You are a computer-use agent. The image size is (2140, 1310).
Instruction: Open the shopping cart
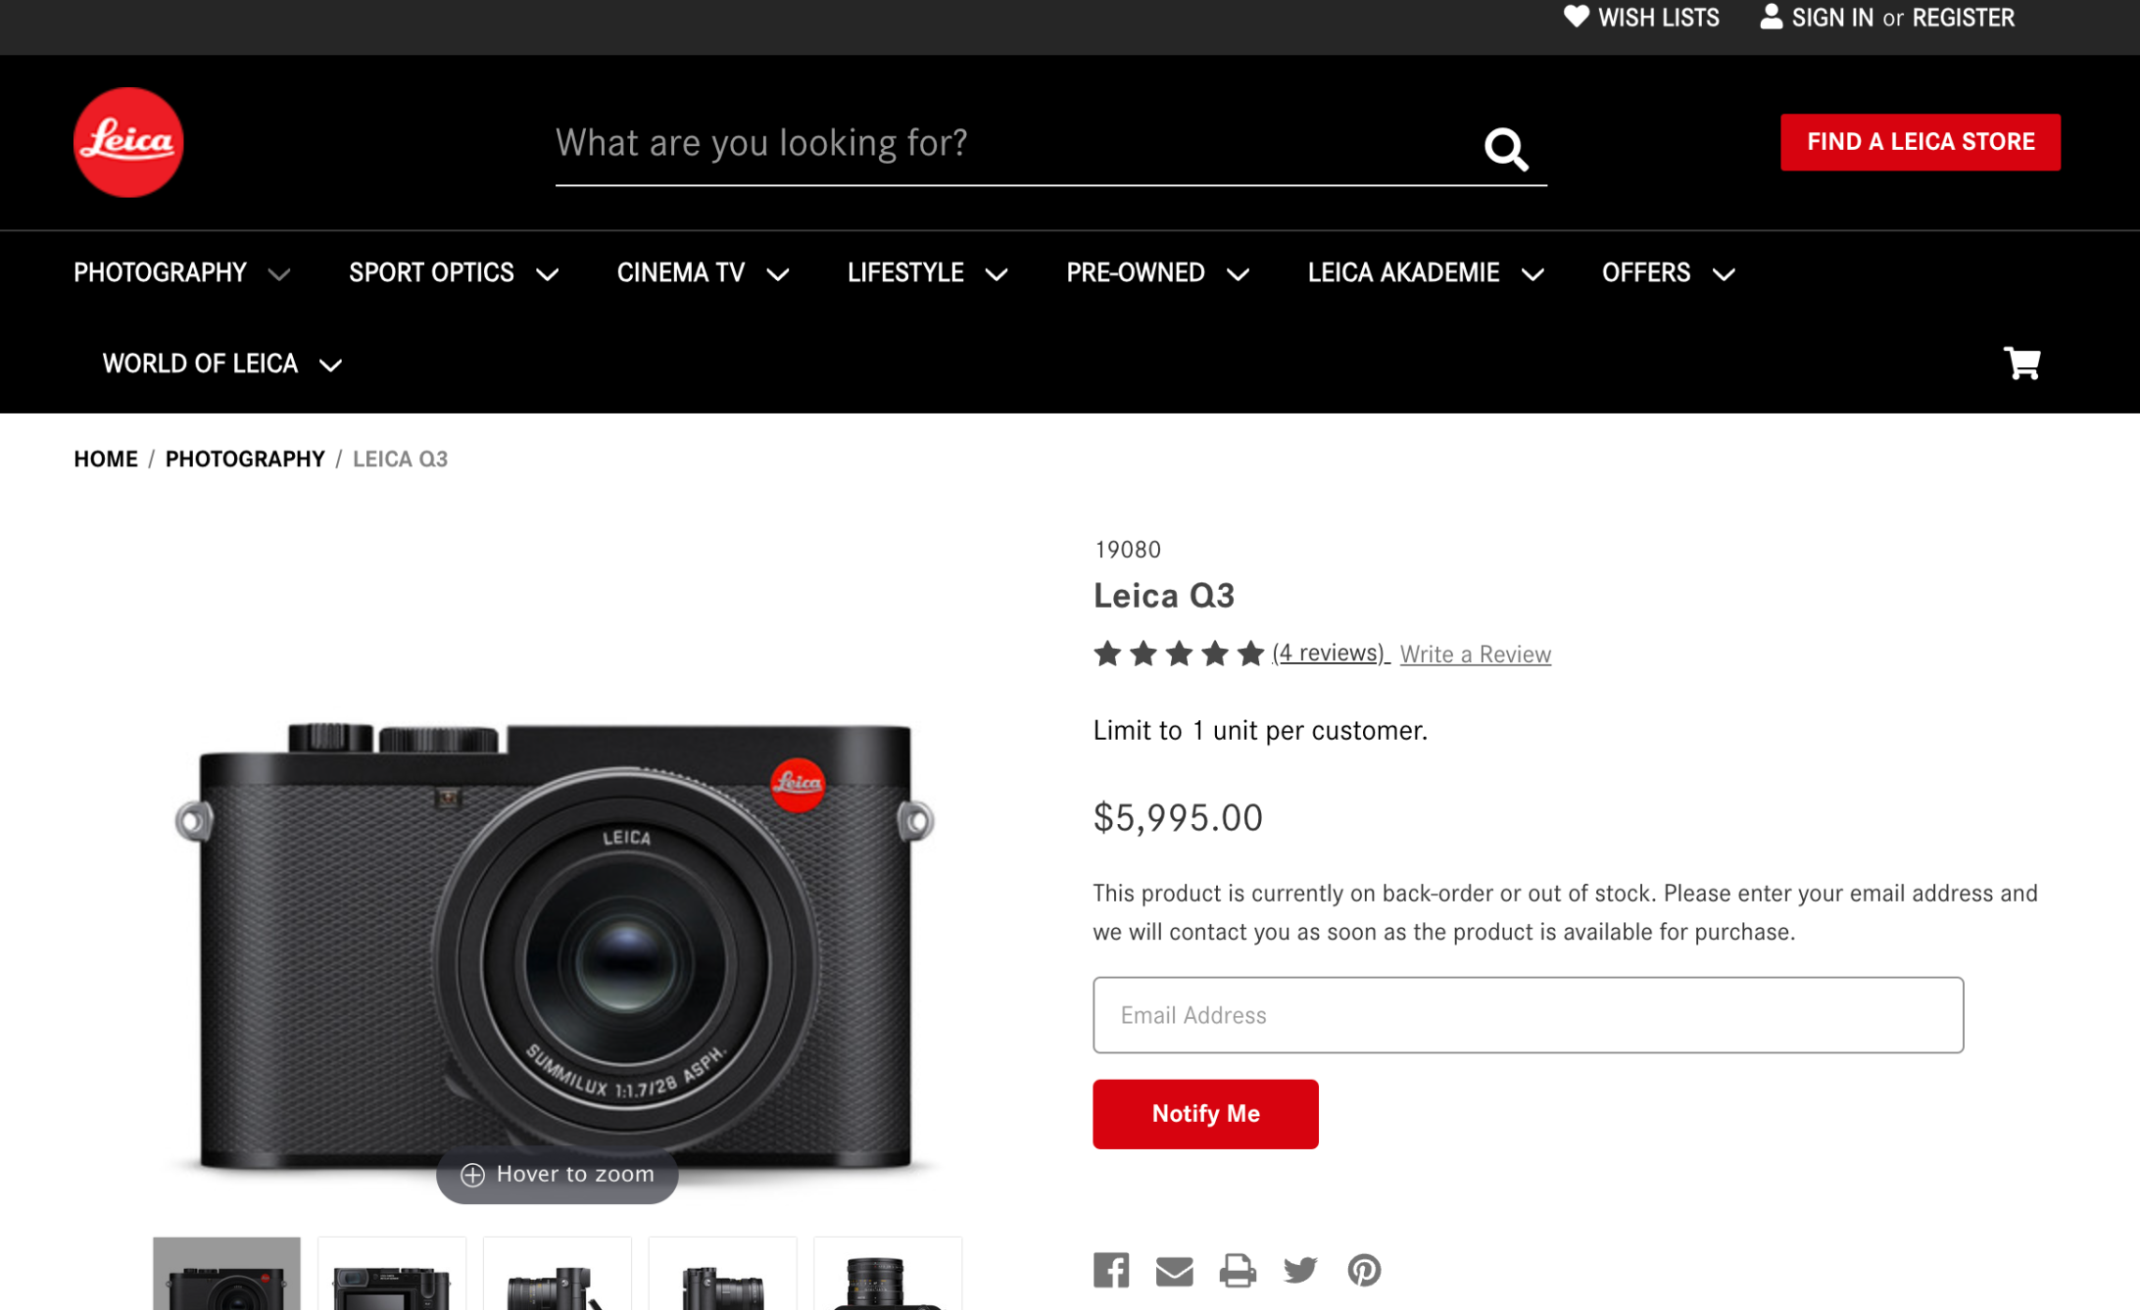2021,364
